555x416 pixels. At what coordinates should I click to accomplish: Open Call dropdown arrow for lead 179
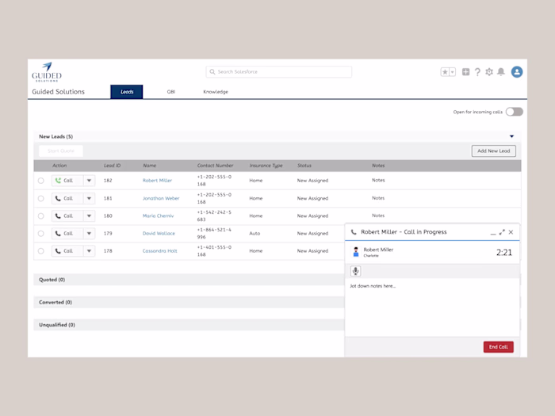(x=89, y=234)
